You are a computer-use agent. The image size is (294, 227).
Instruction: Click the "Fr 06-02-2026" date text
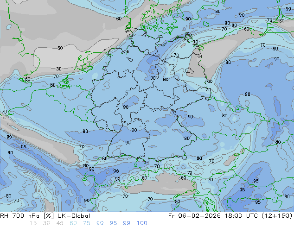(x=194, y=216)
